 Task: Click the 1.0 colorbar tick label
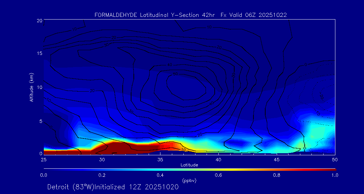(335, 175)
